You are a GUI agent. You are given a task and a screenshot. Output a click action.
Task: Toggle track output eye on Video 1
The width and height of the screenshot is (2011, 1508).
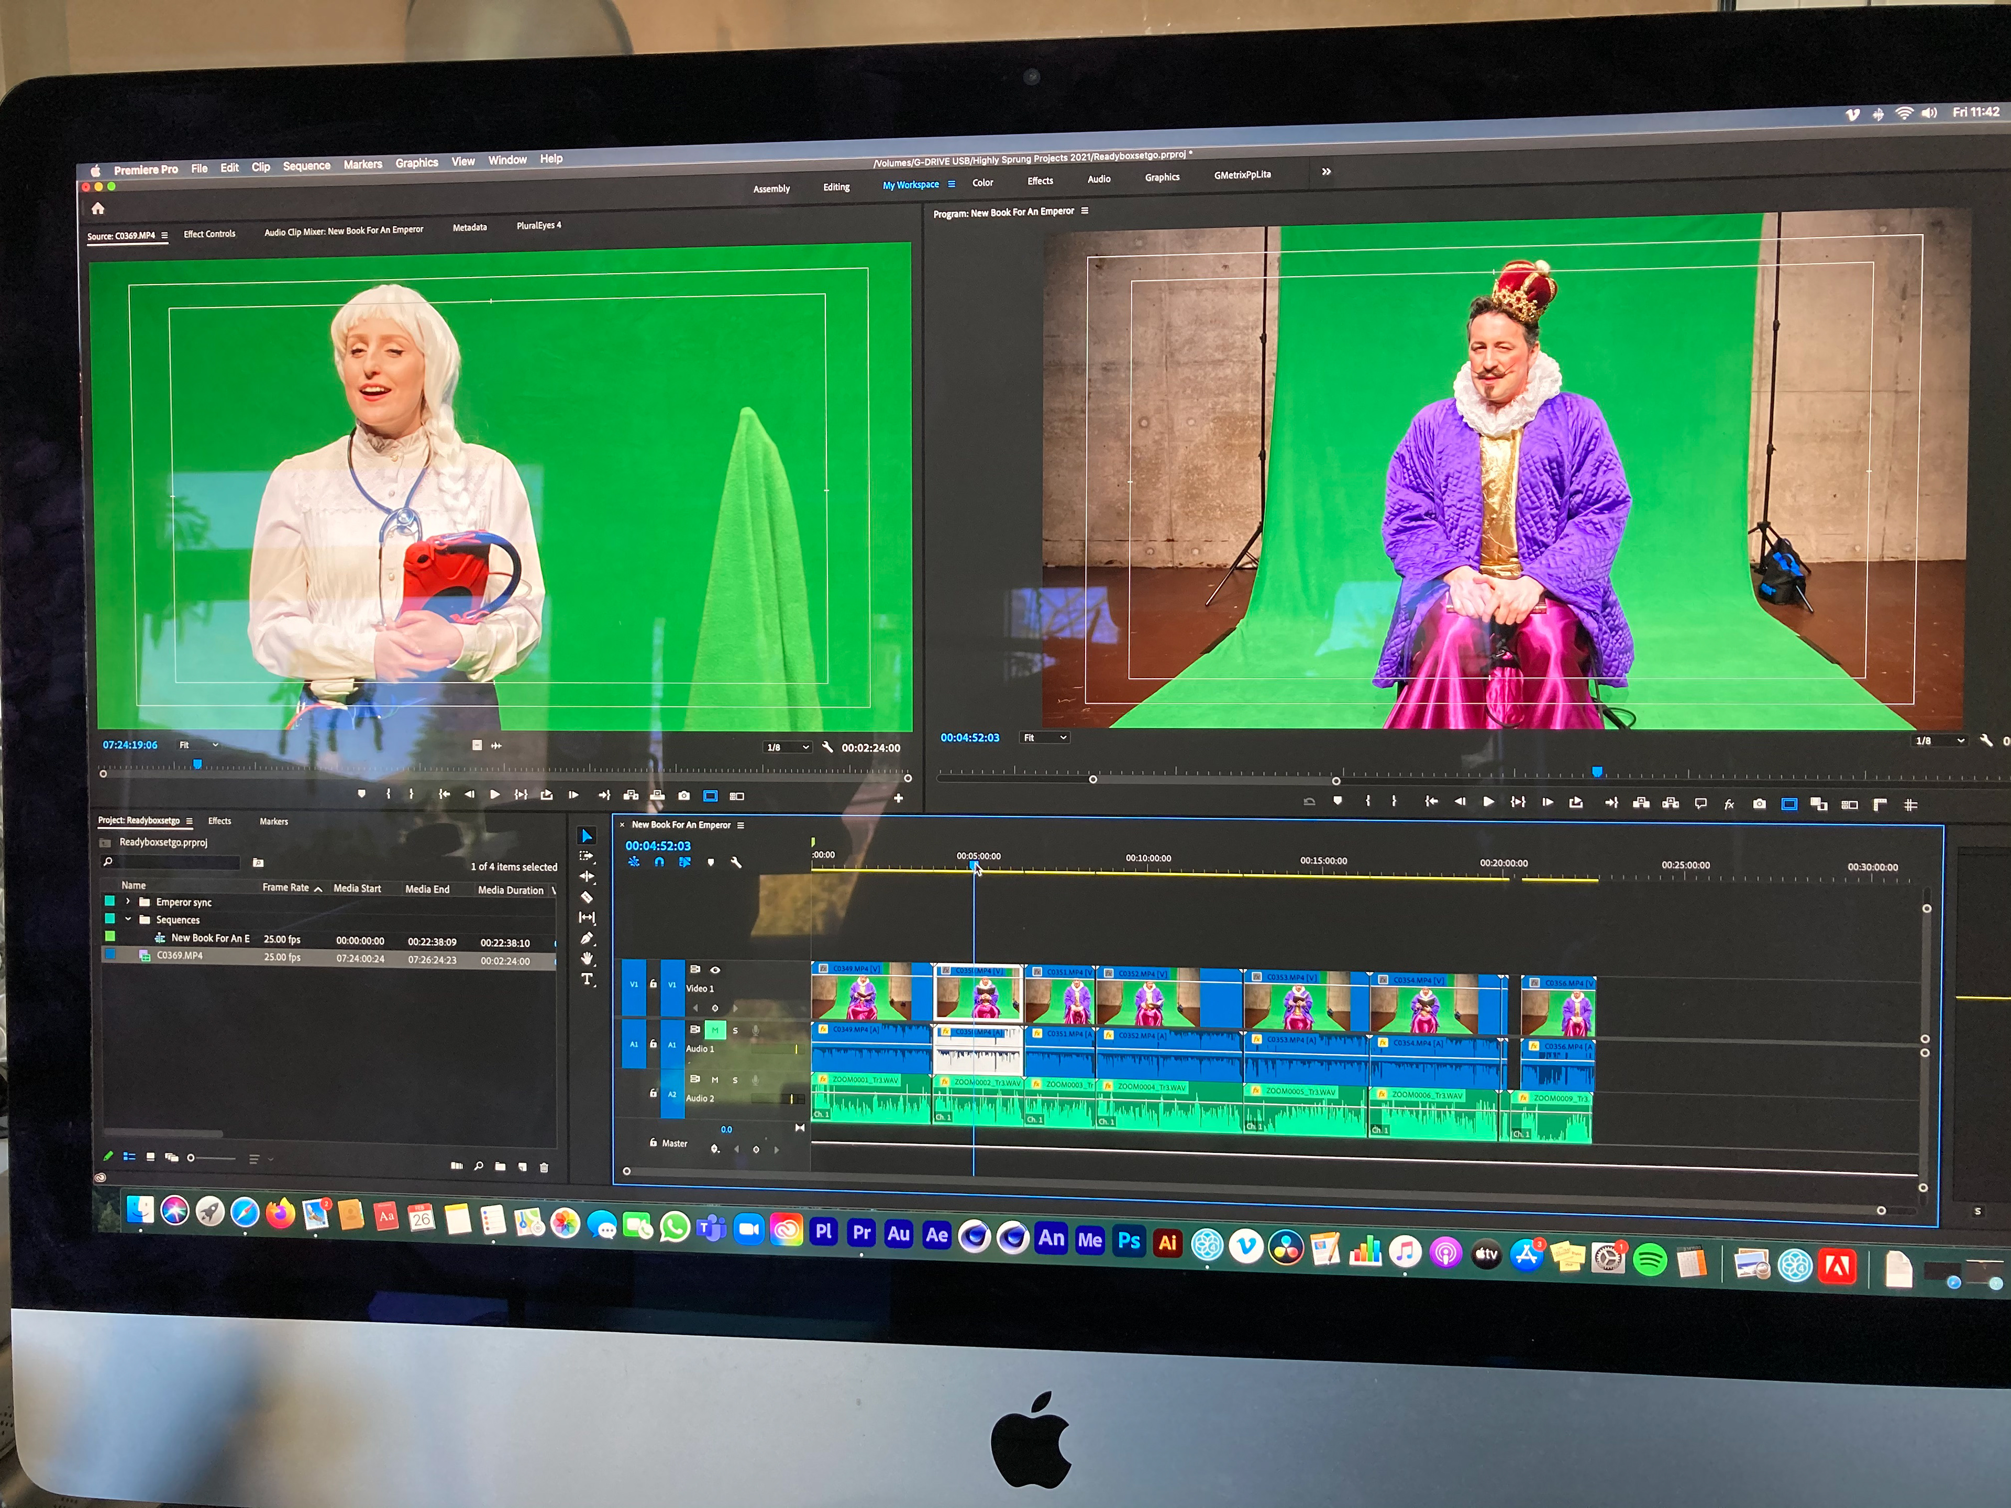coord(715,970)
